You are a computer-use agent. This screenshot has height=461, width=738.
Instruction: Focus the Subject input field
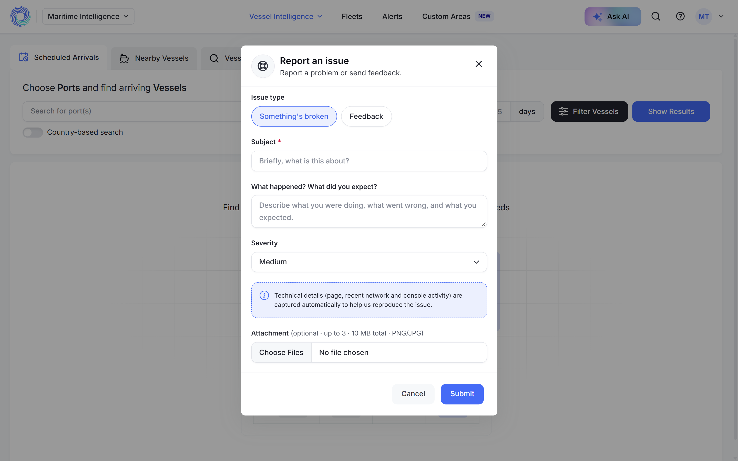click(x=369, y=161)
